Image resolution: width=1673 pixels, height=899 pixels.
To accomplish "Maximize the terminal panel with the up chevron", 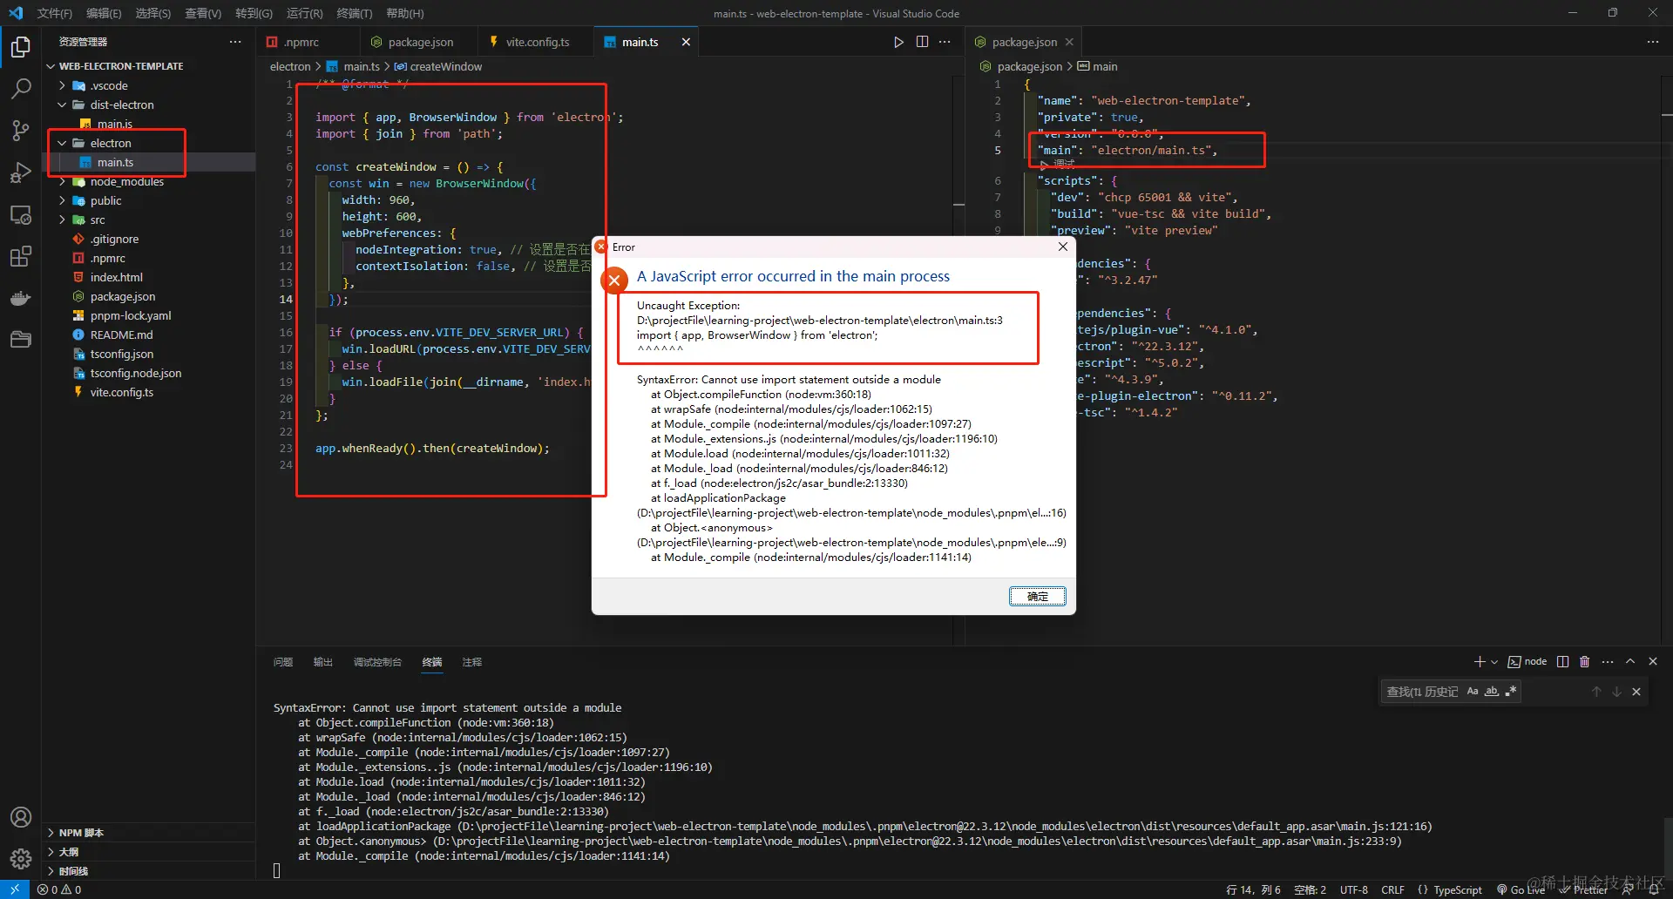I will pos(1630,662).
